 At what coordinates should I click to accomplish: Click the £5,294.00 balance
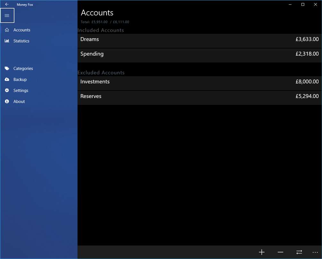pos(307,96)
